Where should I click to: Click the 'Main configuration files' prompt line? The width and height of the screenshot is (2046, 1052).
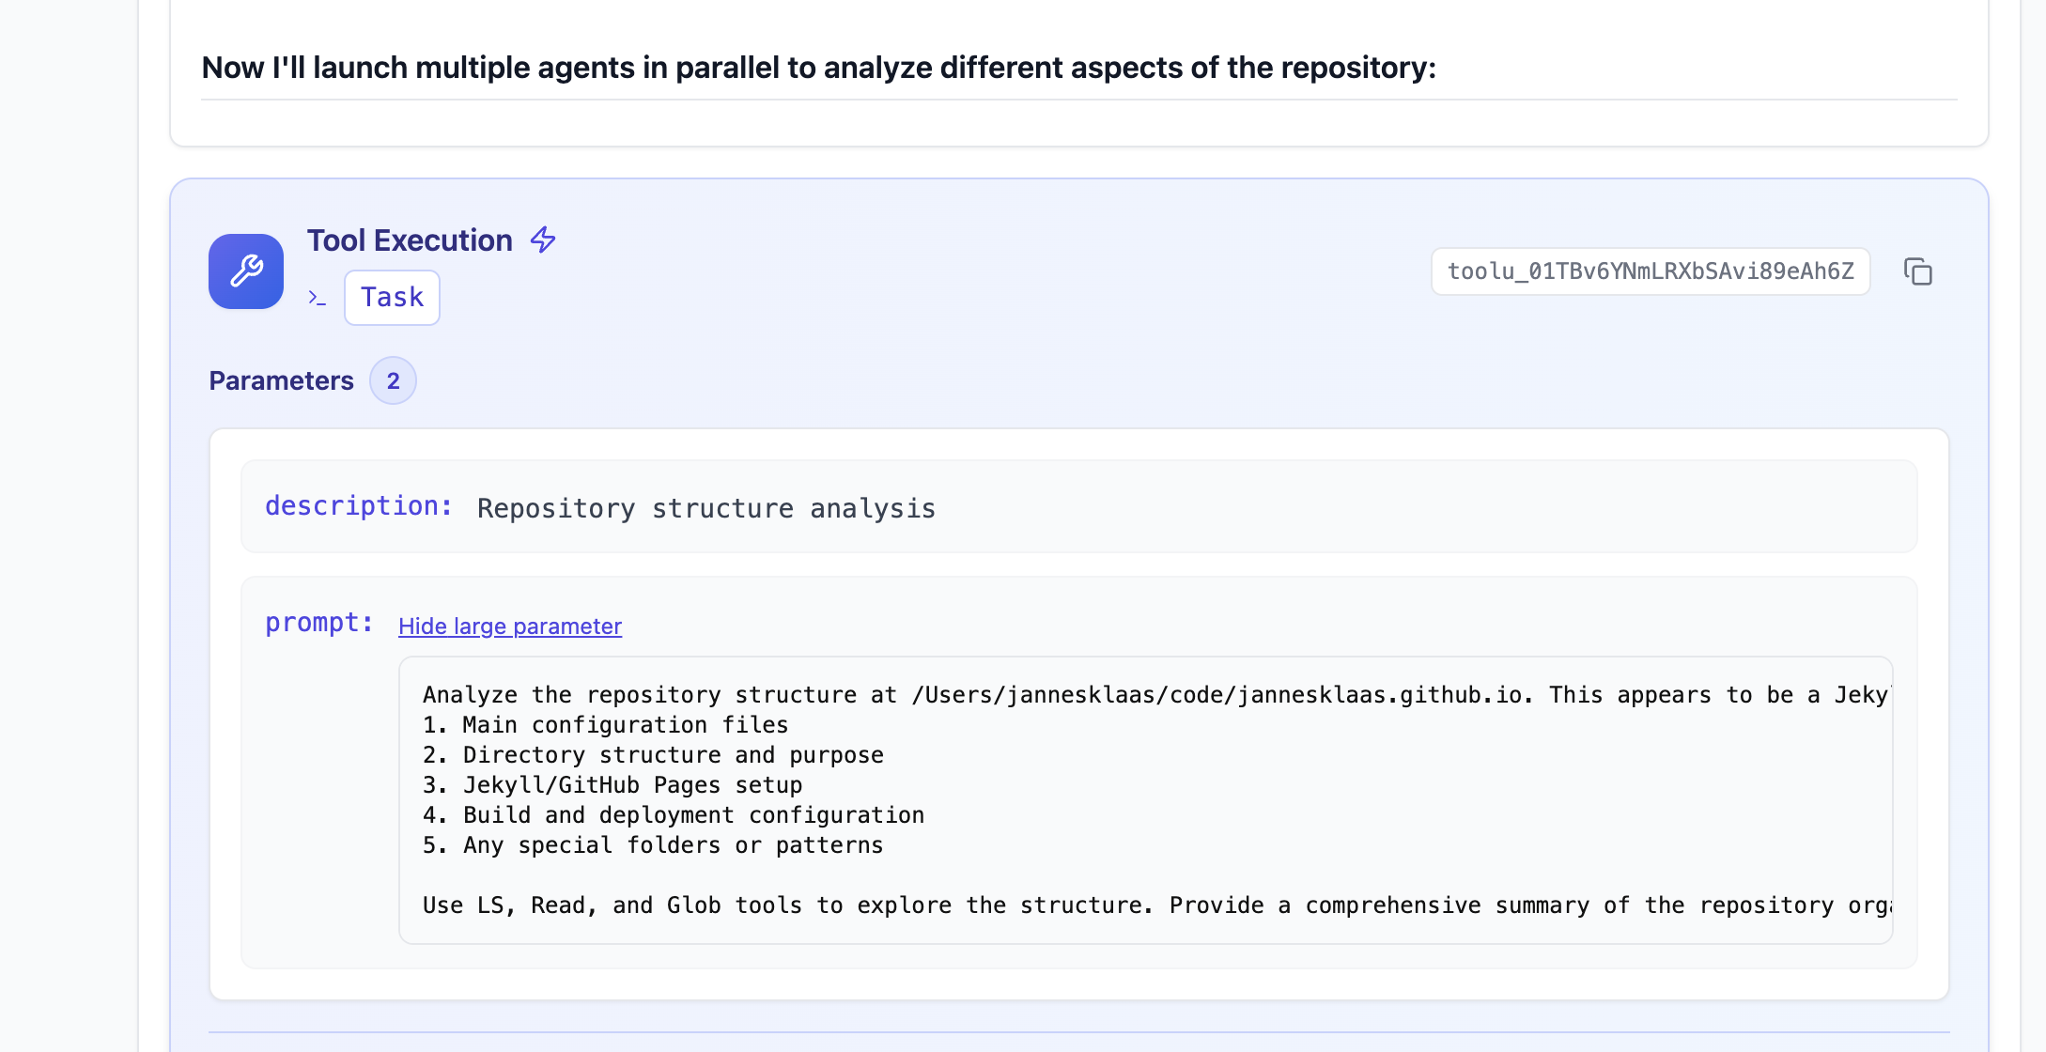coord(605,725)
